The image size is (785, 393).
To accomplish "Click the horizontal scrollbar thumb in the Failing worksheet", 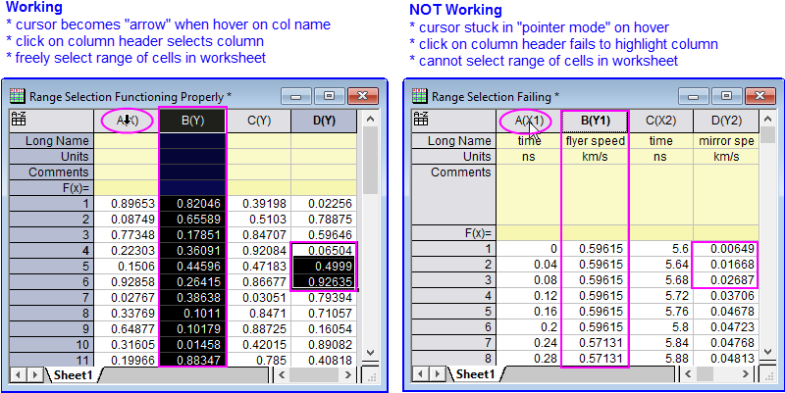I will coord(705,374).
